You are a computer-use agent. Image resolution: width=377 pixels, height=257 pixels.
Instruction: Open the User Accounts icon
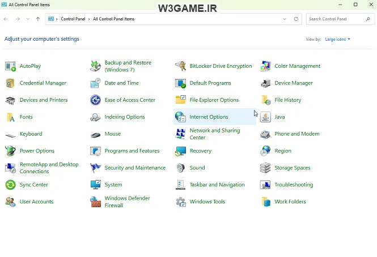click(x=10, y=202)
